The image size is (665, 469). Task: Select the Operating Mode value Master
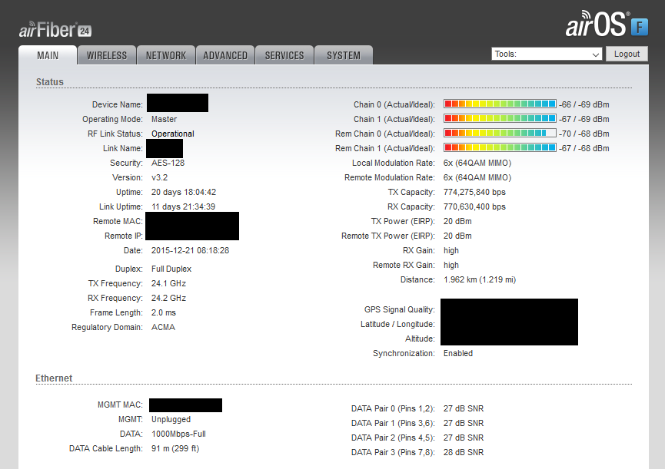[164, 120]
